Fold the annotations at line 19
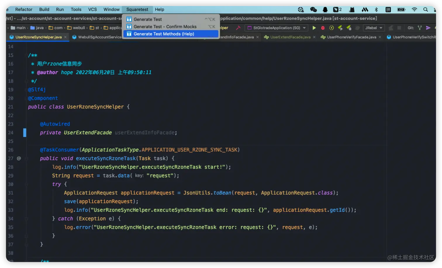 point(26,90)
